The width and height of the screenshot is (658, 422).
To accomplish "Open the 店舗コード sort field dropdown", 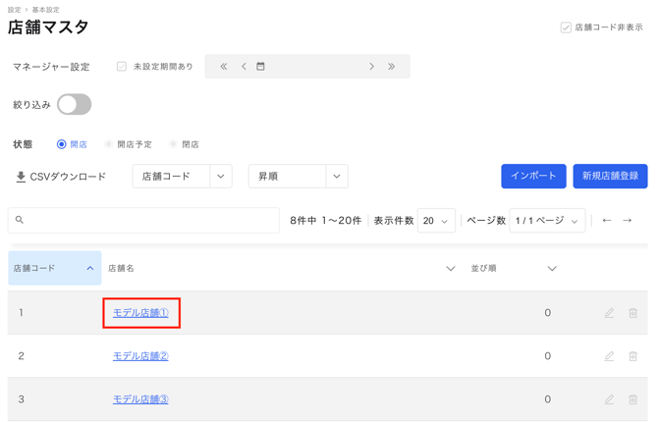I will pyautogui.click(x=182, y=177).
